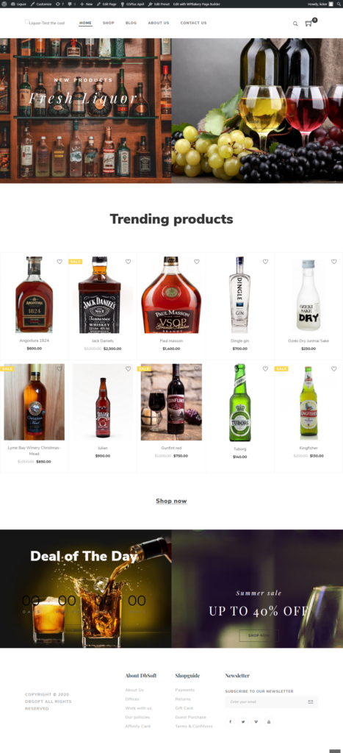The height and width of the screenshot is (753, 343).
Task: Submit newsletter with the envelope icon
Action: 311,702
